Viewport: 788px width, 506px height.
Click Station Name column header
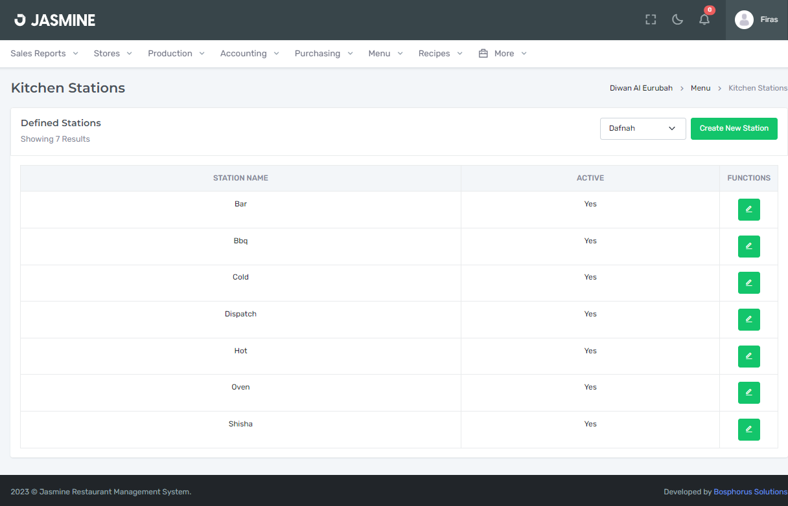(x=240, y=178)
